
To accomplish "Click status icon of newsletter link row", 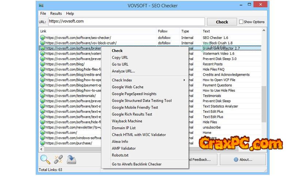I will [42, 127].
